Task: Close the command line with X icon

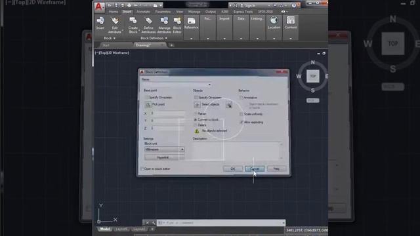Action: (147, 223)
